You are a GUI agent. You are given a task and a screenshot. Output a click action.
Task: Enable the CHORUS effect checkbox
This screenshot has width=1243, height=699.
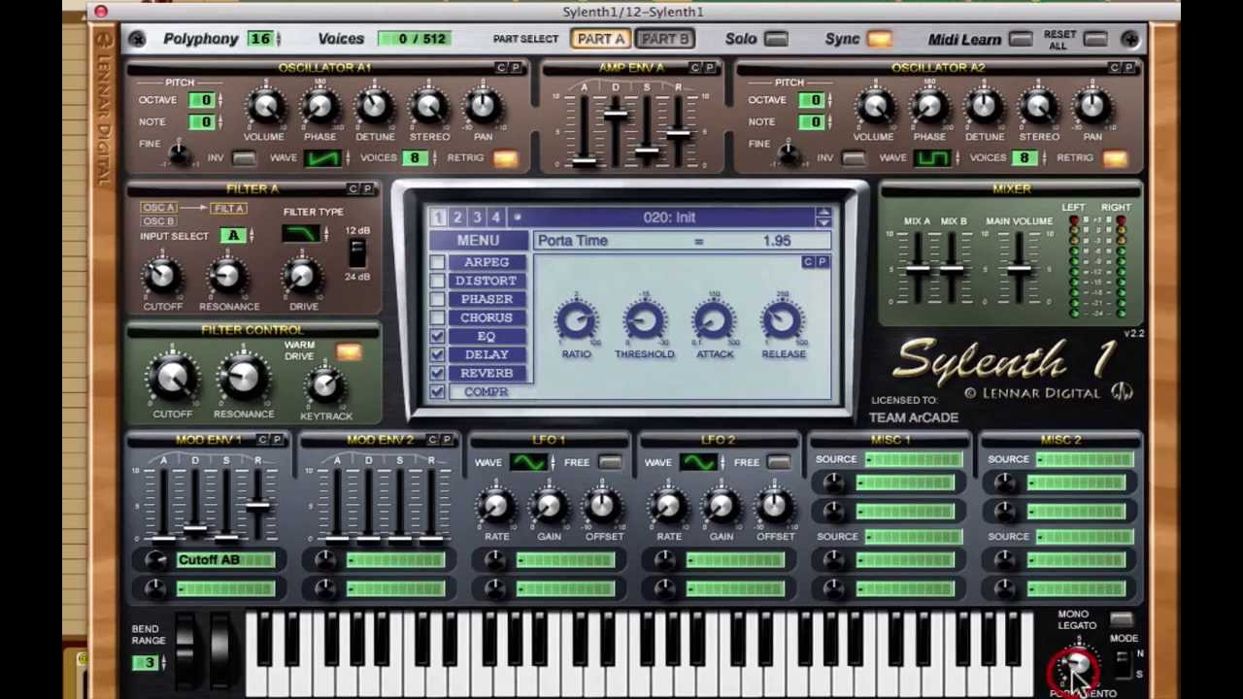437,317
